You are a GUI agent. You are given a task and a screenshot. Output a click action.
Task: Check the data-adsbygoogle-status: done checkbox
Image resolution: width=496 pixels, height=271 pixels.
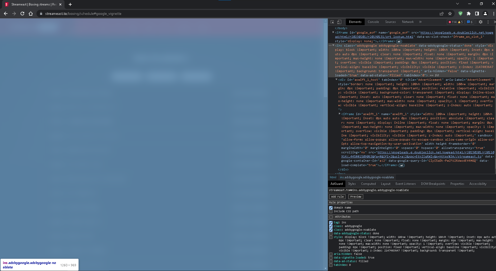tap(331, 234)
